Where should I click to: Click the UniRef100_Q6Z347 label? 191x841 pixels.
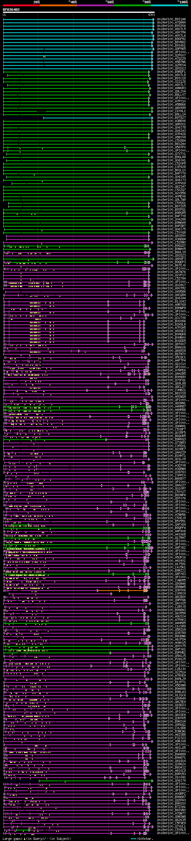171,187
